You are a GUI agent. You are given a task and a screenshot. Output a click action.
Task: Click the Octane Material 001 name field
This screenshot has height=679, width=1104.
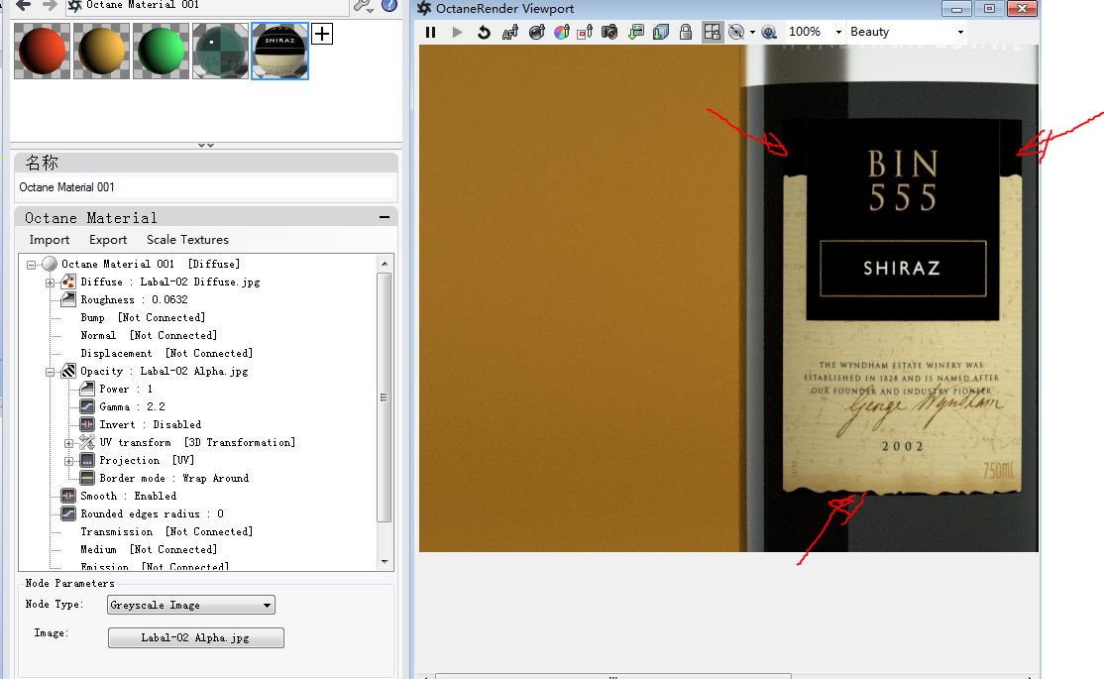(205, 187)
